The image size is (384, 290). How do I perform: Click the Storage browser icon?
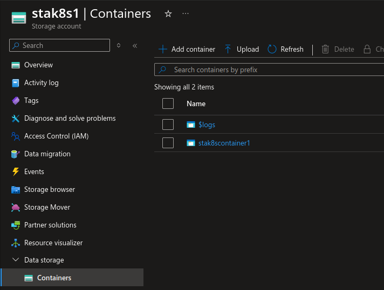point(16,190)
